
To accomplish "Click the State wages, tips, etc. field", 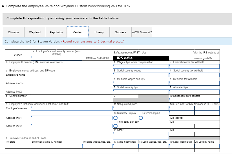I will pyautogui.click(x=98, y=146).
